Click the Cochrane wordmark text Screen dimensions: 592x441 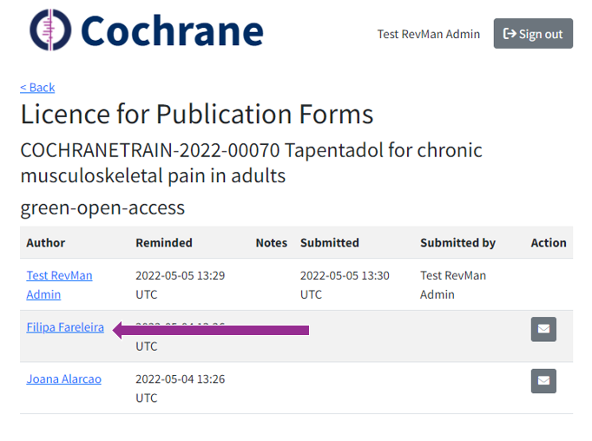click(172, 31)
